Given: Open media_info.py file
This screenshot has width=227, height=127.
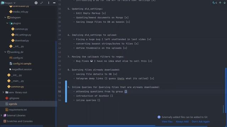Looking at the screenshot, I should (x=21, y=12).
